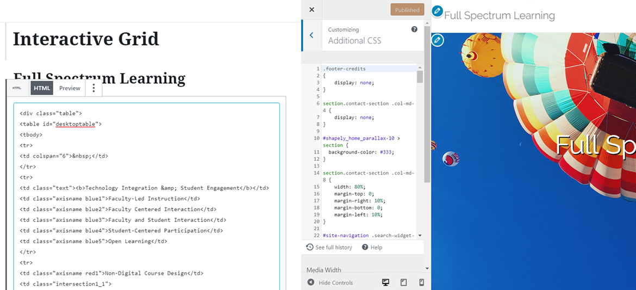Switch preview to tablet device view
This screenshot has width=636, height=290.
click(403, 282)
